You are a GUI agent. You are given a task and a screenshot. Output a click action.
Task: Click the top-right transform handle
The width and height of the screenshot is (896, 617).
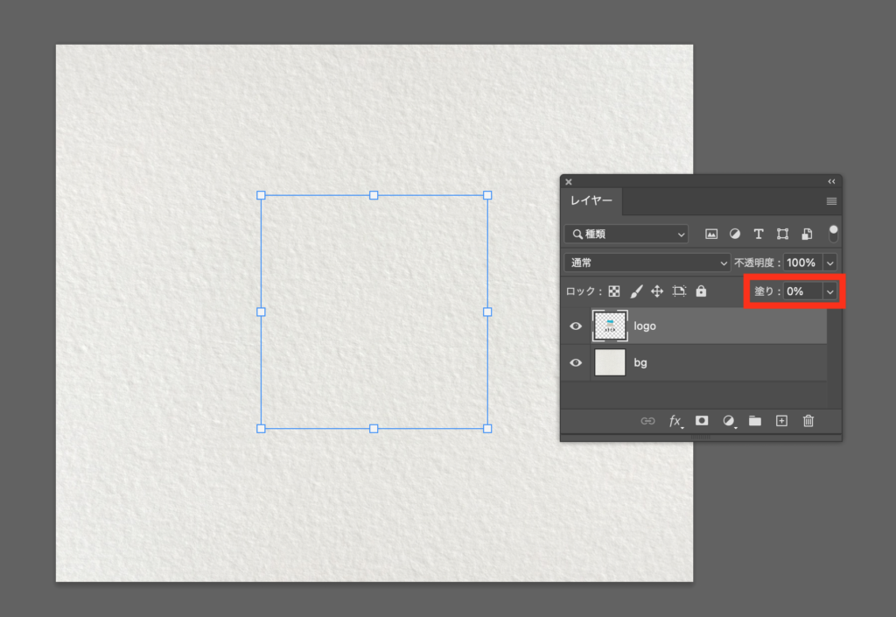[x=487, y=195]
